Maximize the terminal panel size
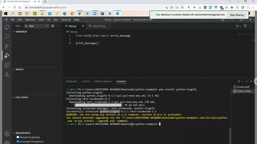The width and height of the screenshot is (257, 144). coord(247,81)
